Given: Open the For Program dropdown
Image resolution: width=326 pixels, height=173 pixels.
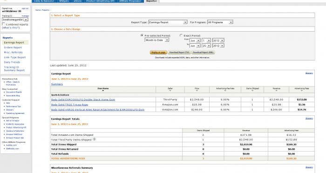Looking at the screenshot, I should [x=220, y=22].
